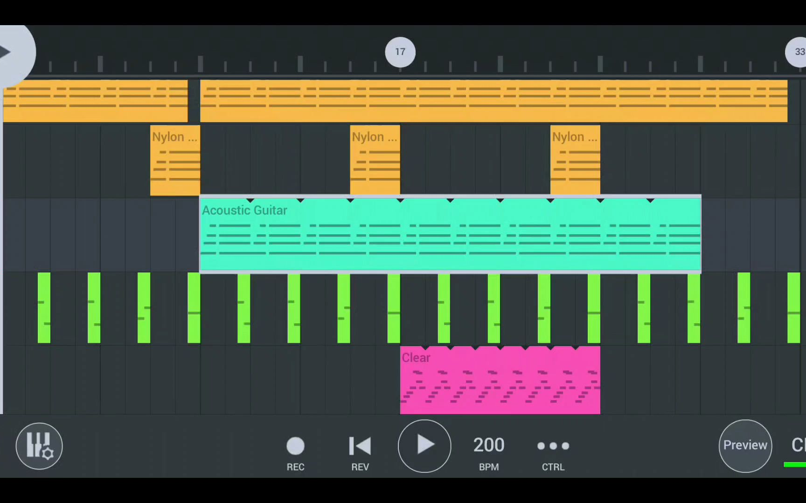Image resolution: width=806 pixels, height=503 pixels.
Task: Select the first green drum clip
Action: (44, 308)
